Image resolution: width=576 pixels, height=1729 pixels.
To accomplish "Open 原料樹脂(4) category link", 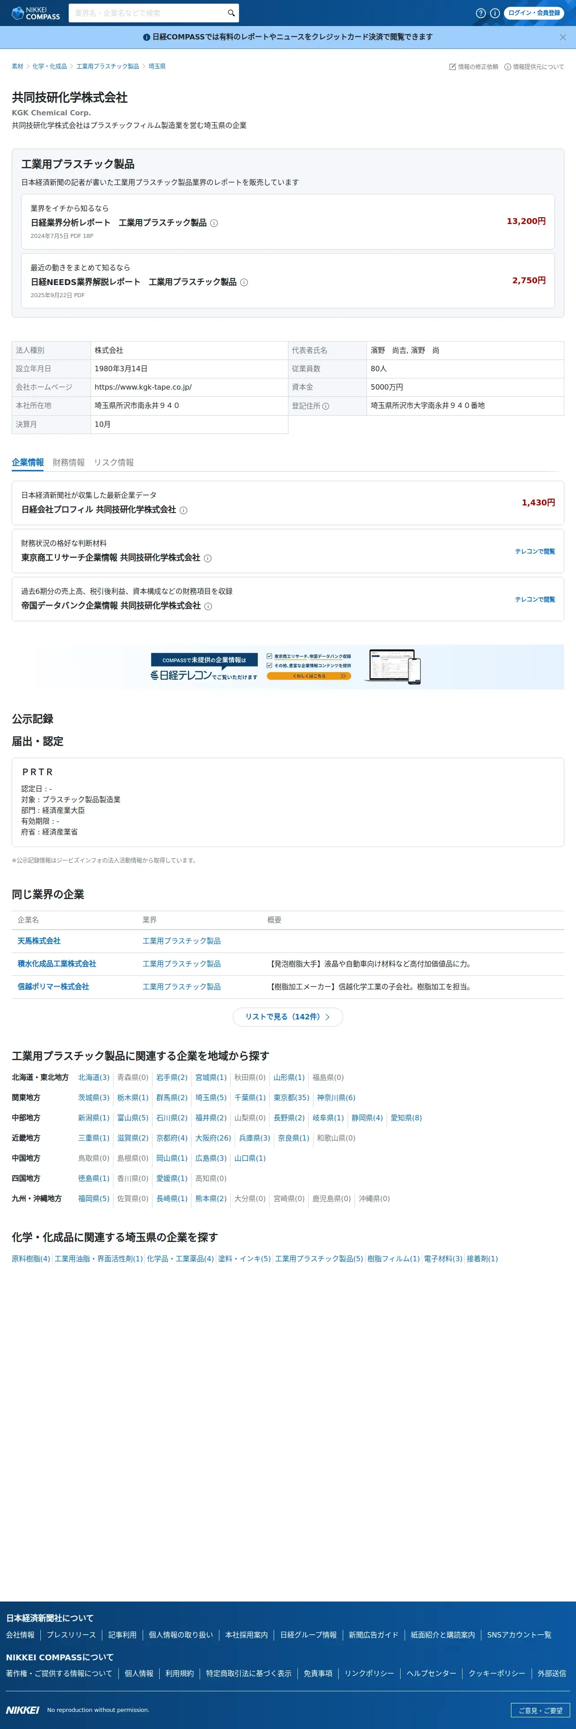I will point(31,1259).
